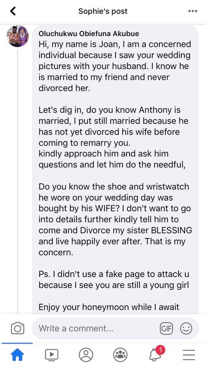Open the hamburger menu
The image size is (206, 367).
[189, 355]
